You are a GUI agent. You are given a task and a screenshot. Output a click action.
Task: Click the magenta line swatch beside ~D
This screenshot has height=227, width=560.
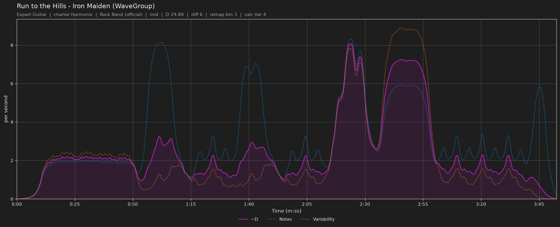click(243, 219)
